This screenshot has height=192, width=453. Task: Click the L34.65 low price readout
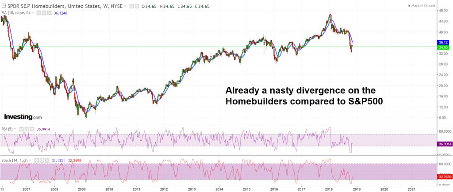pos(184,6)
